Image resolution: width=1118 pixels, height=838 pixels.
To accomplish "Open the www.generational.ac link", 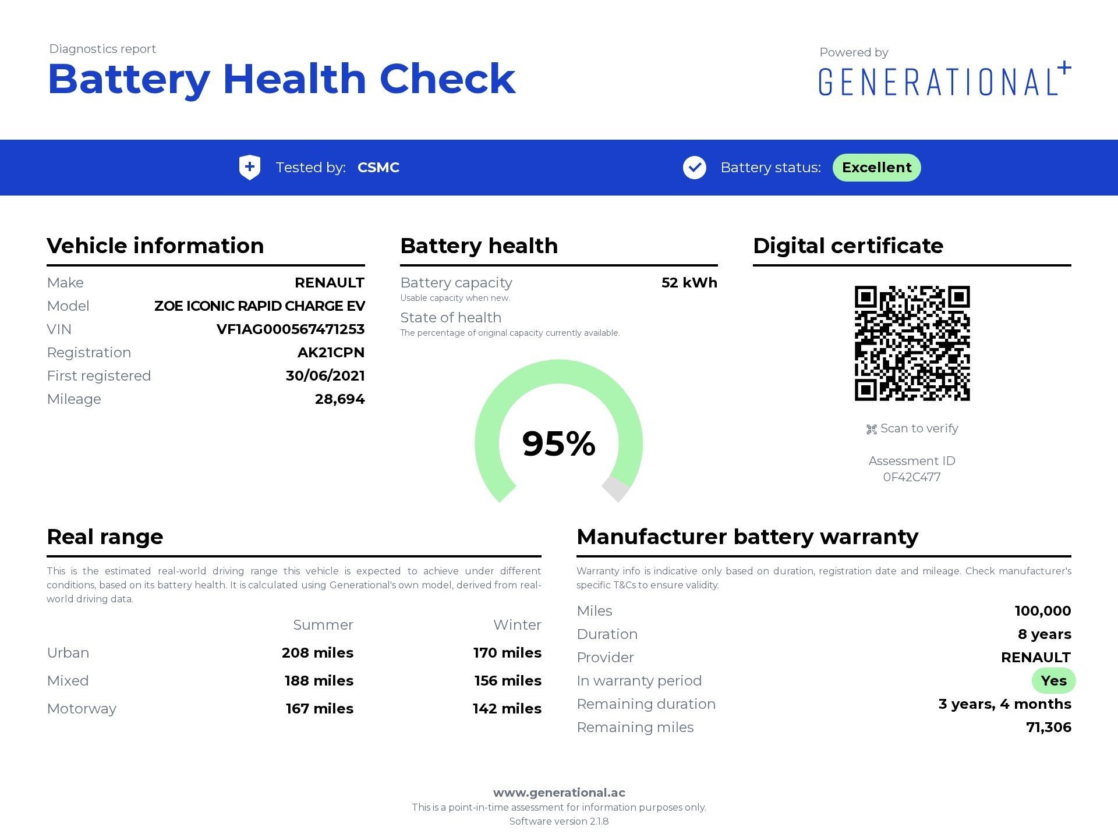I will [x=559, y=792].
